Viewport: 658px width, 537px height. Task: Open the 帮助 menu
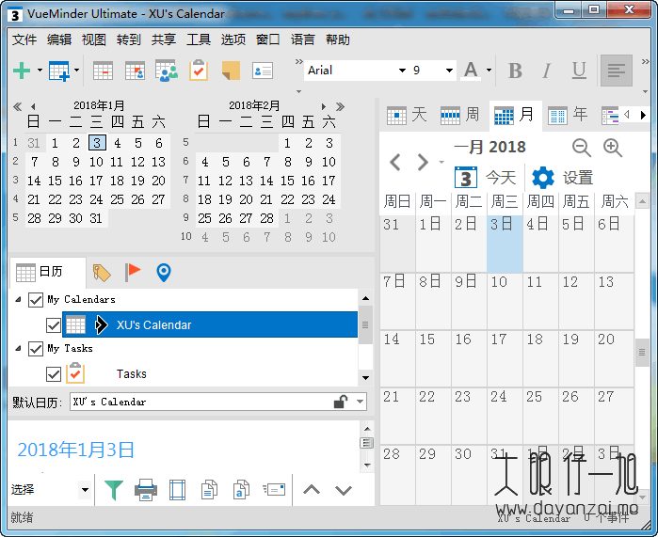pyautogui.click(x=338, y=39)
